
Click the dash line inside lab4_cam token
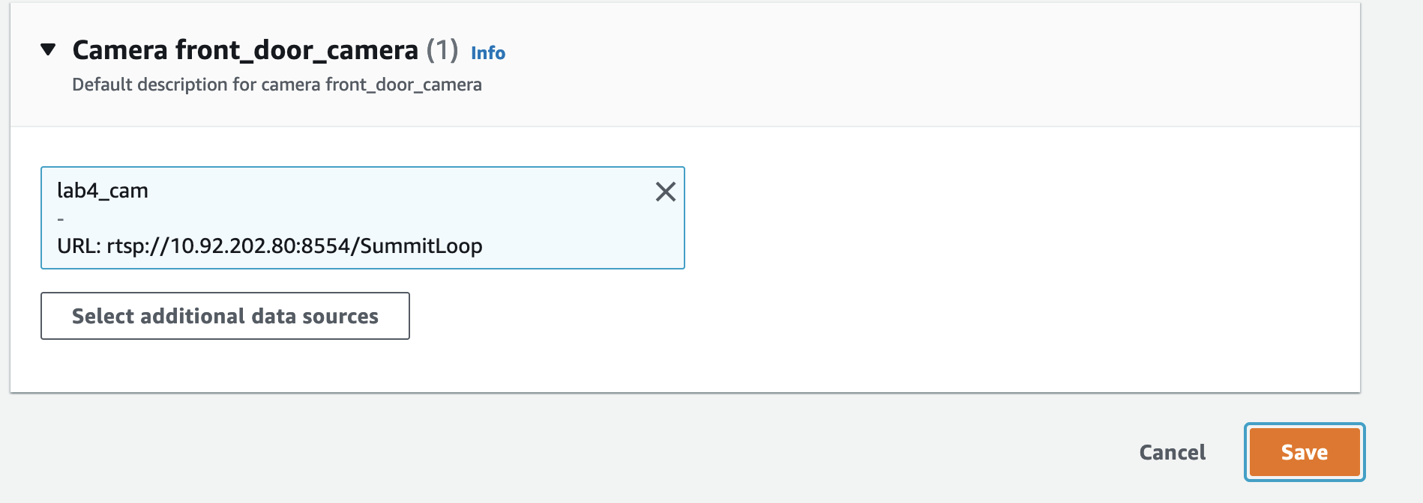(x=61, y=219)
